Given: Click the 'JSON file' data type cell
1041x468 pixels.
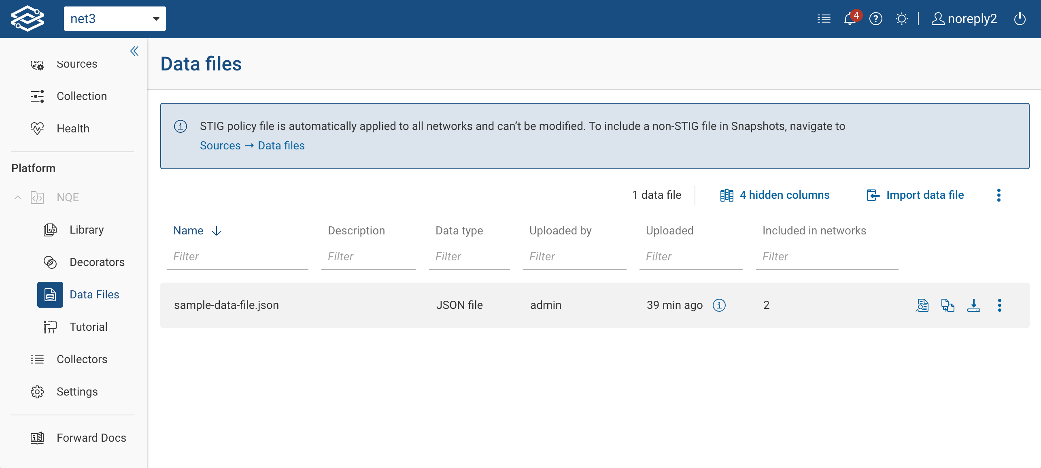Looking at the screenshot, I should tap(459, 305).
